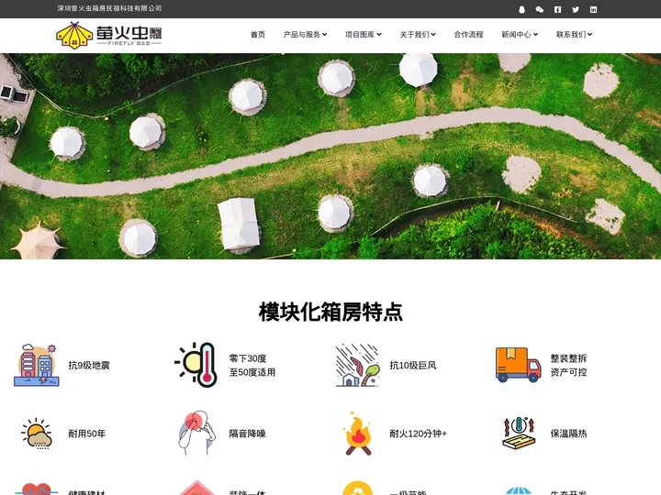The image size is (661, 495).
Task: Go to the 首页 home menu item
Action: pyautogui.click(x=258, y=35)
